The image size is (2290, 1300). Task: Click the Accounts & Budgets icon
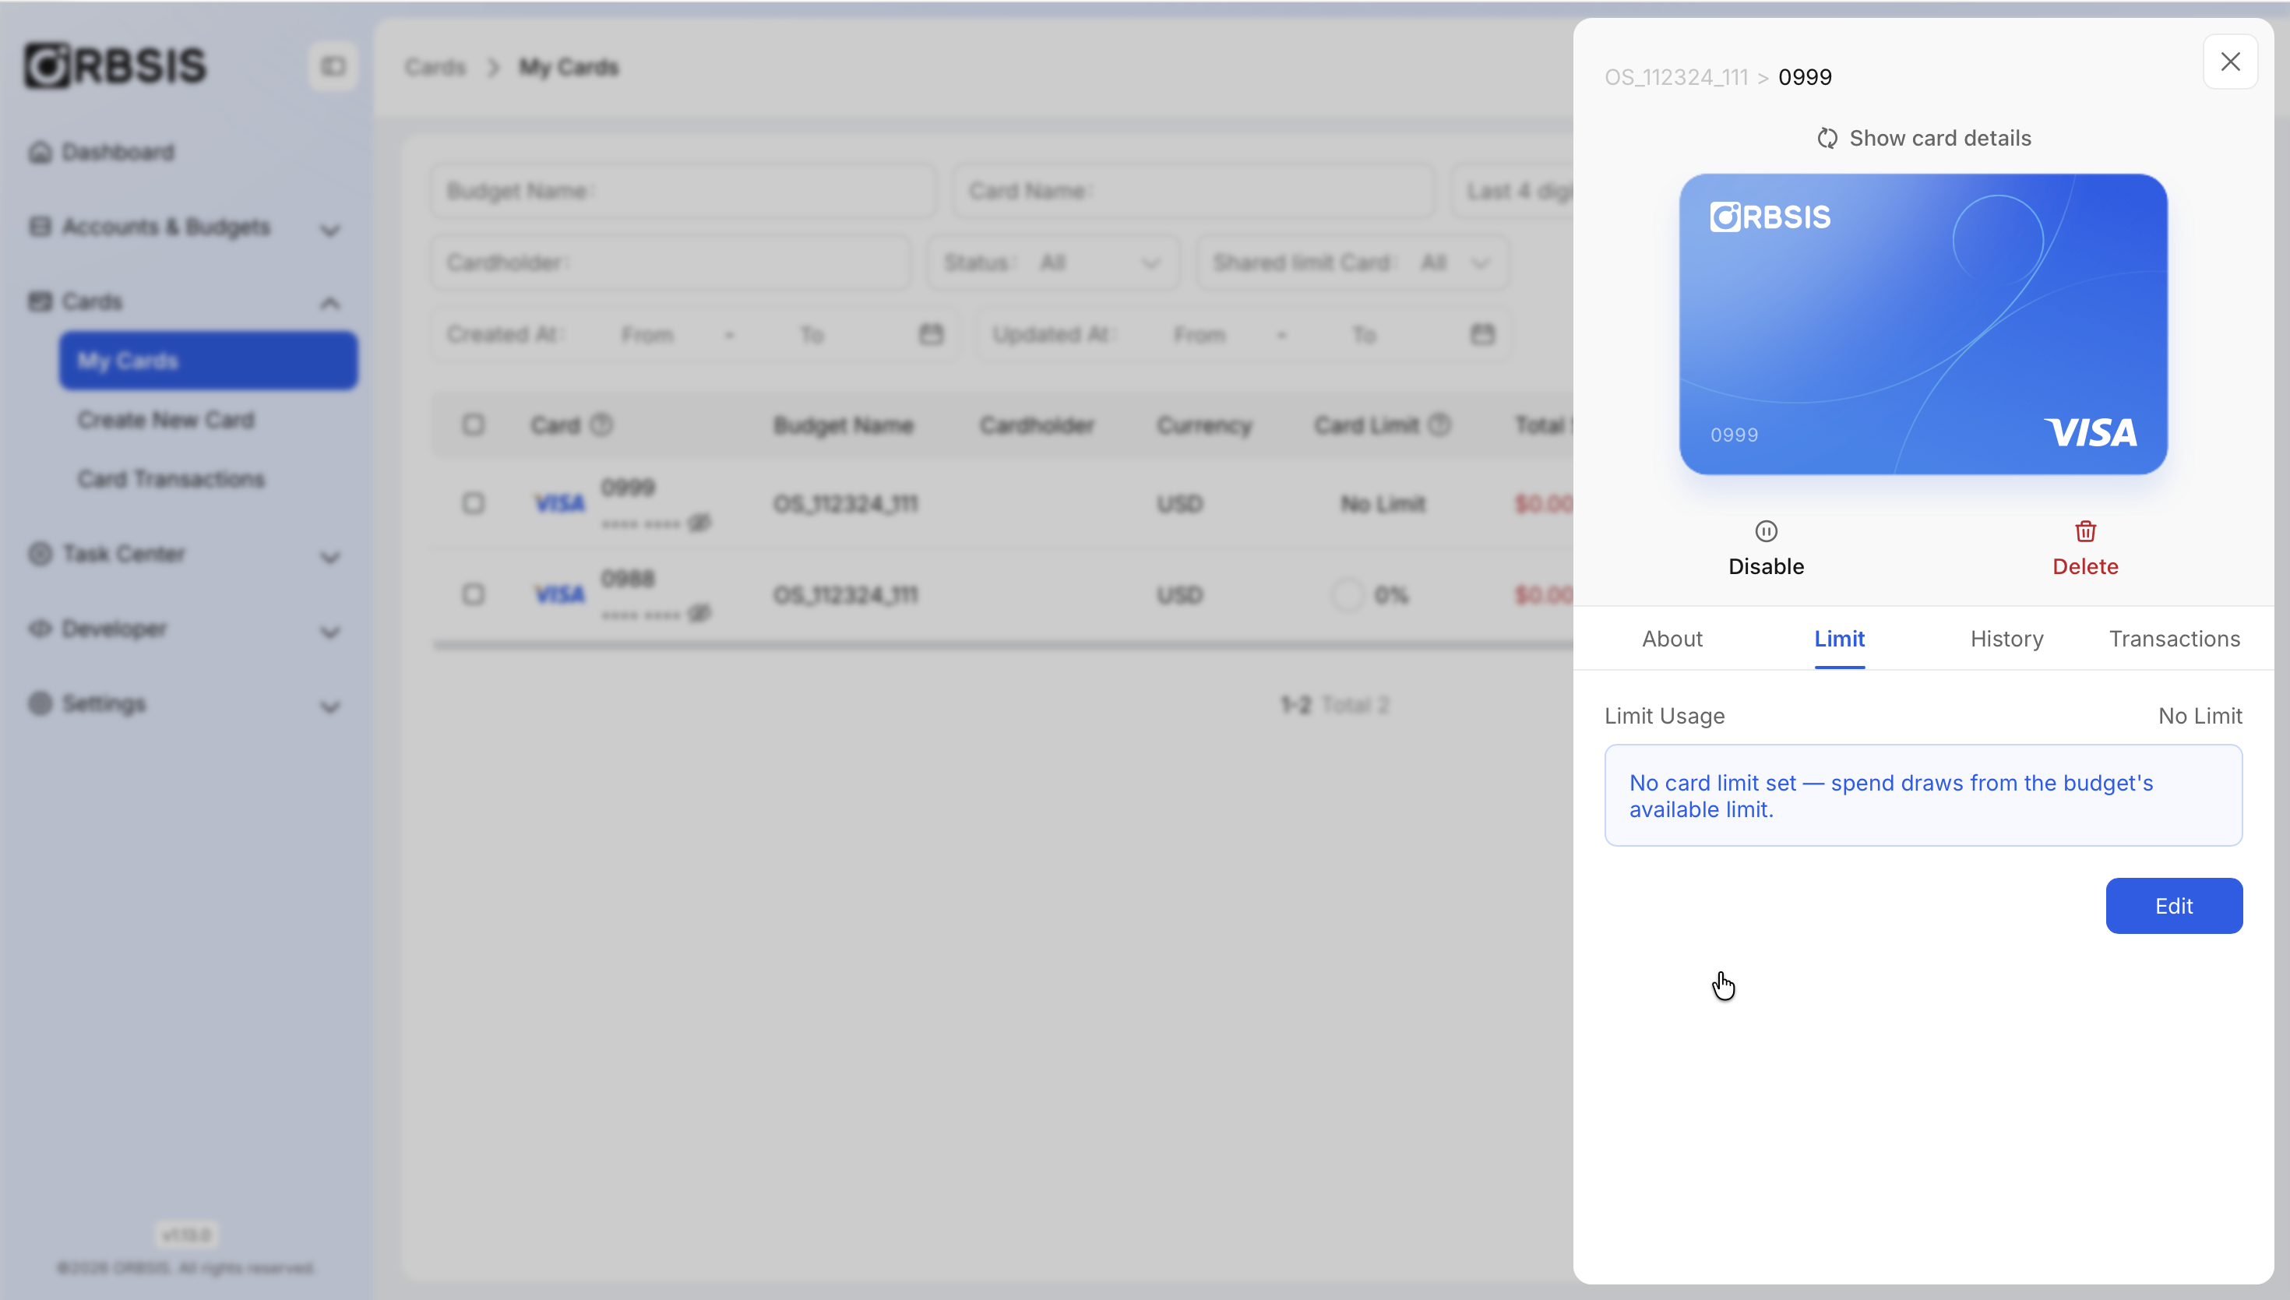tap(41, 227)
